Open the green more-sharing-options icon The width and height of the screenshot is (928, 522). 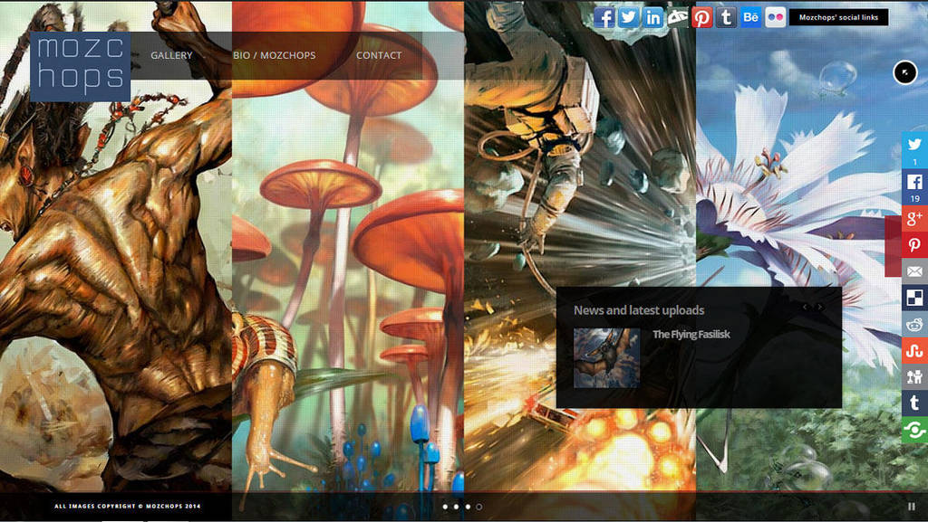914,430
